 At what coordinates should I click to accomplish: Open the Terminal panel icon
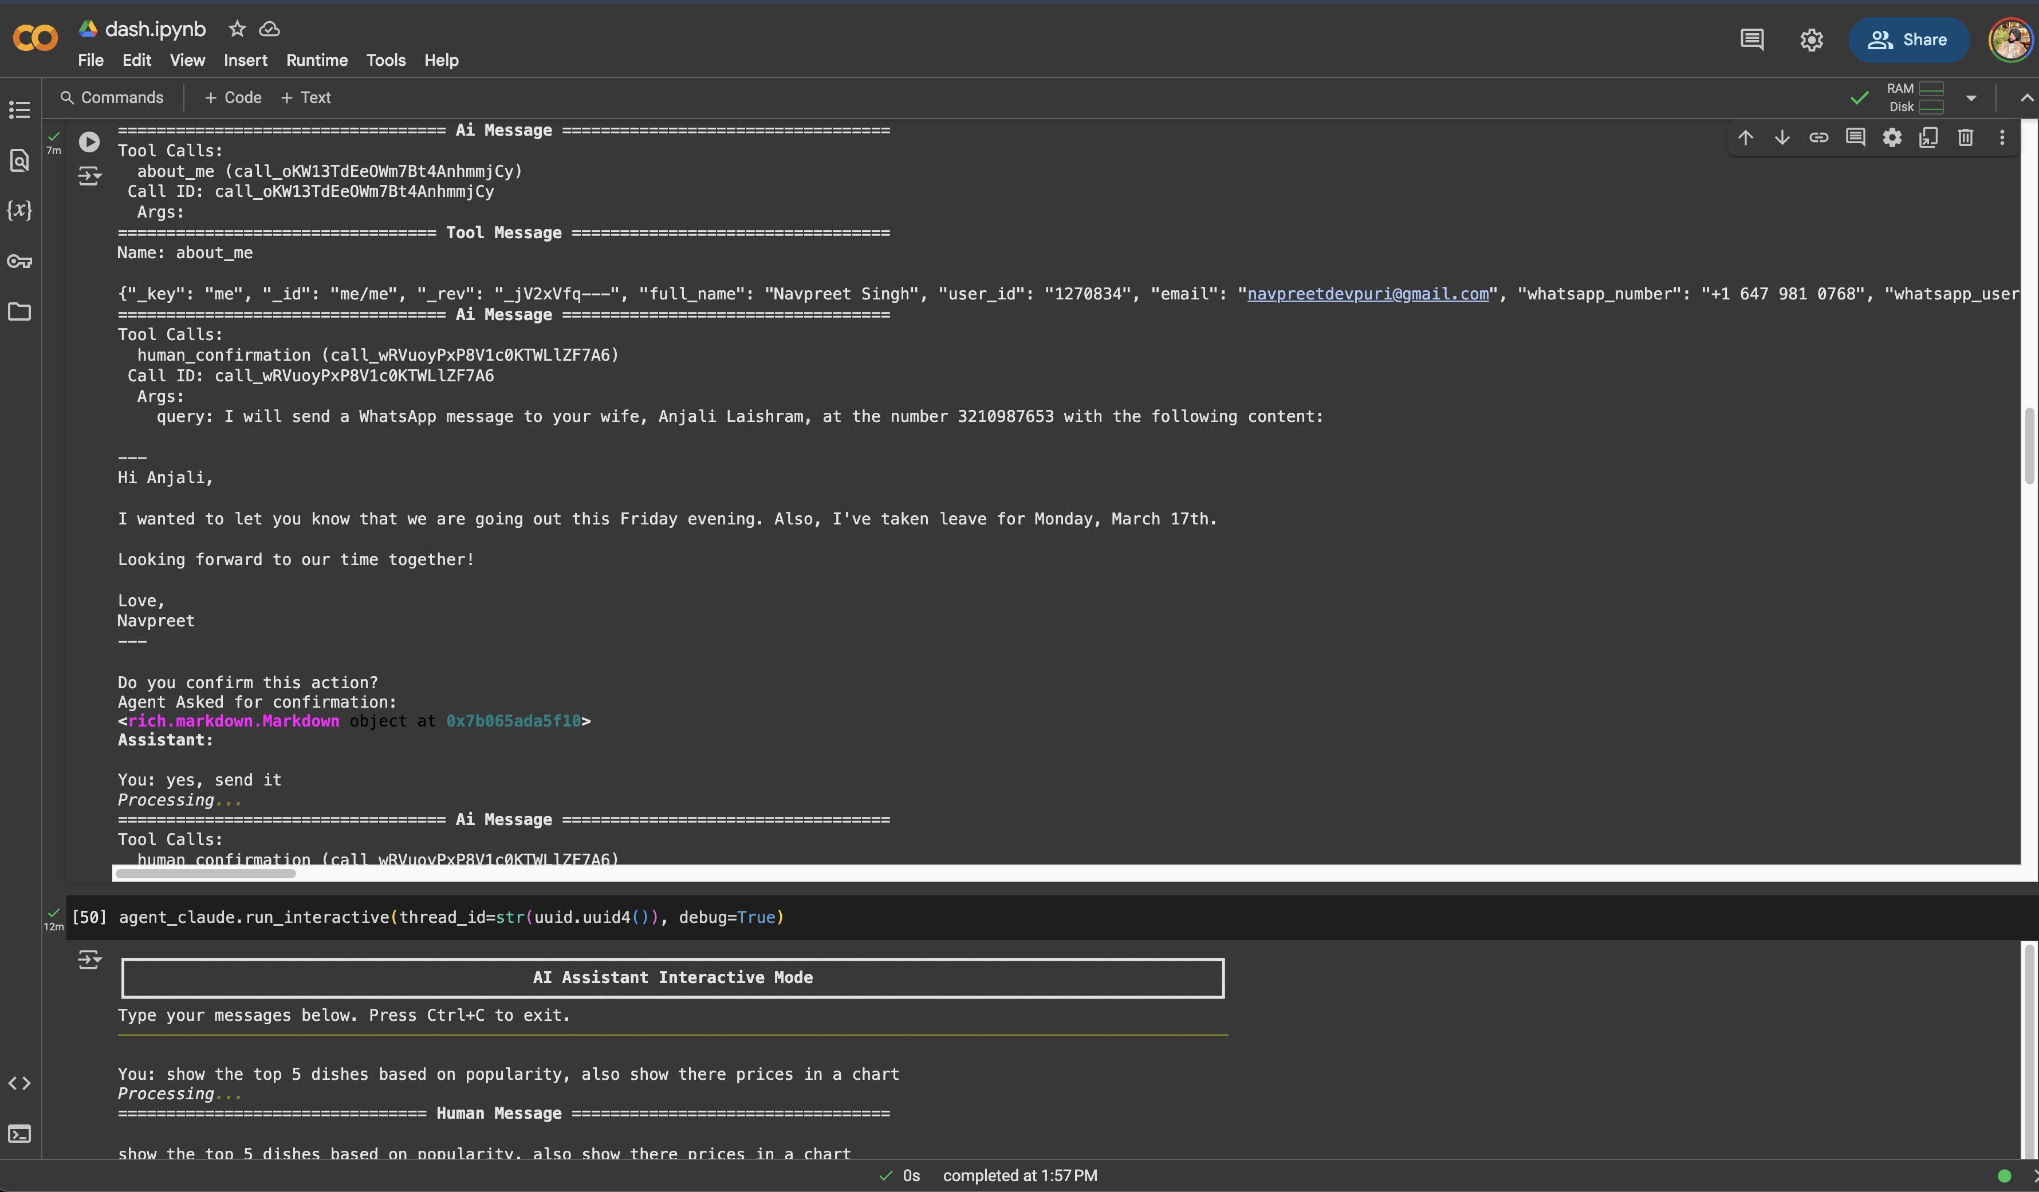pyautogui.click(x=19, y=1134)
